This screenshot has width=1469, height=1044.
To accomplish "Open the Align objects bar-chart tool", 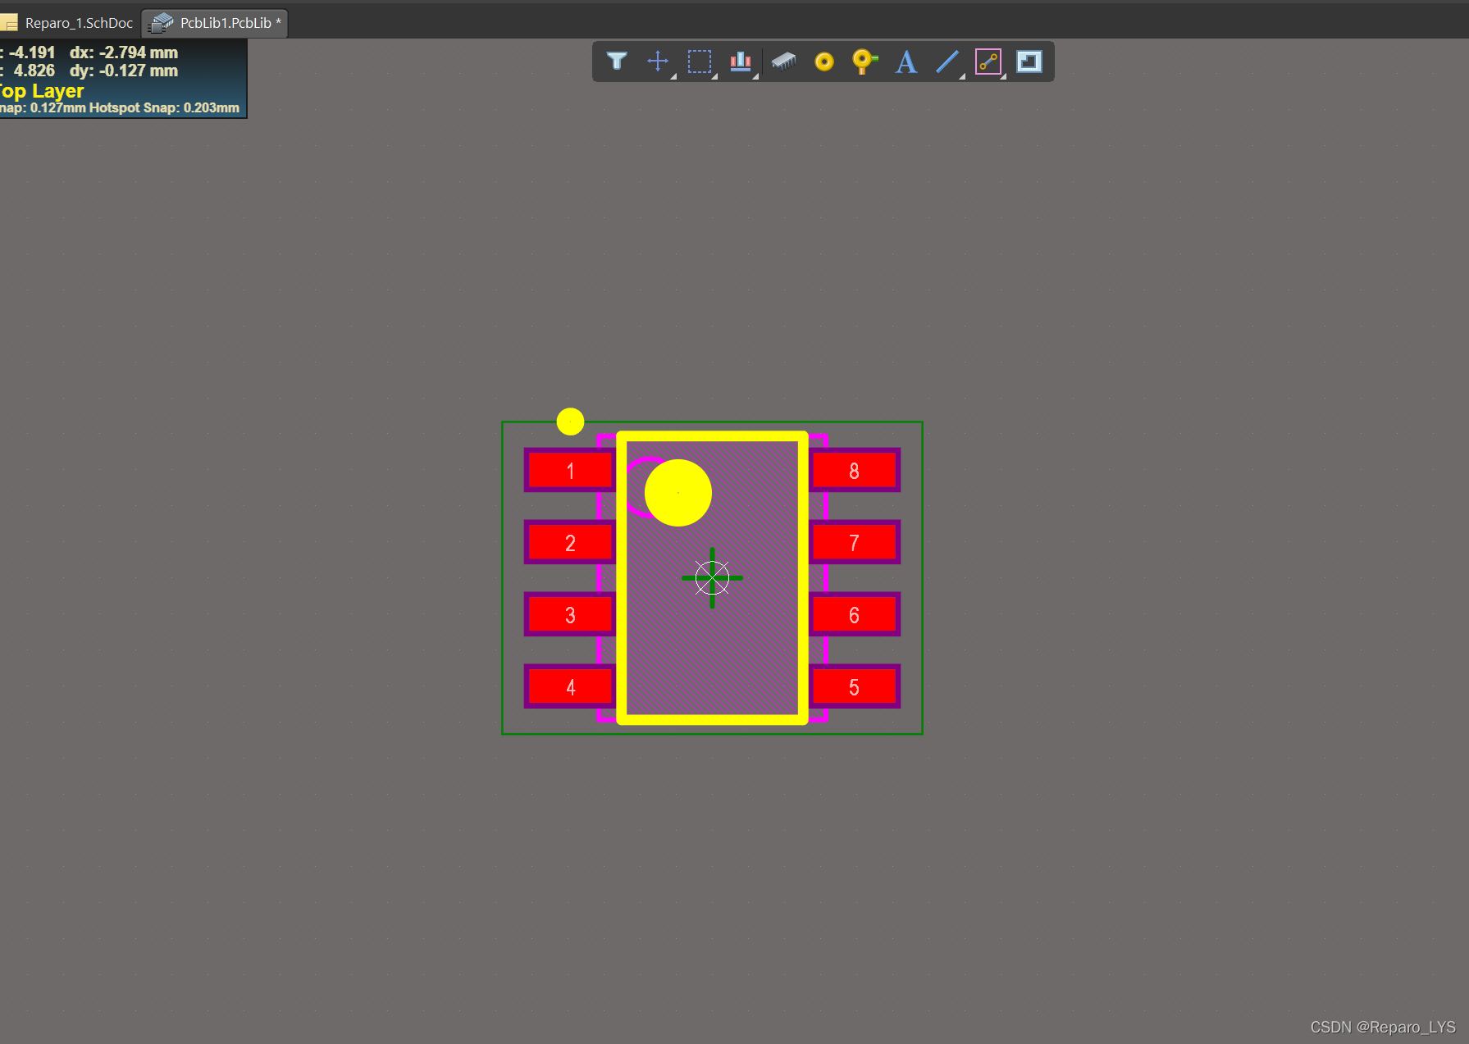I will click(741, 62).
